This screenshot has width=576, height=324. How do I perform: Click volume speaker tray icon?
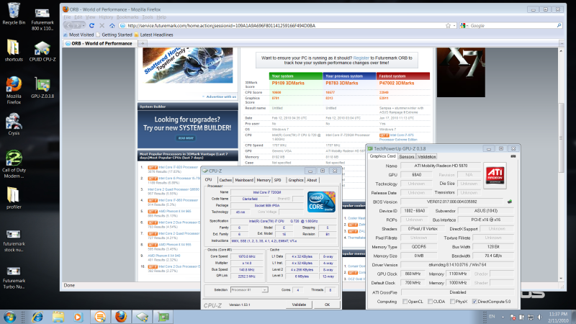(x=539, y=317)
